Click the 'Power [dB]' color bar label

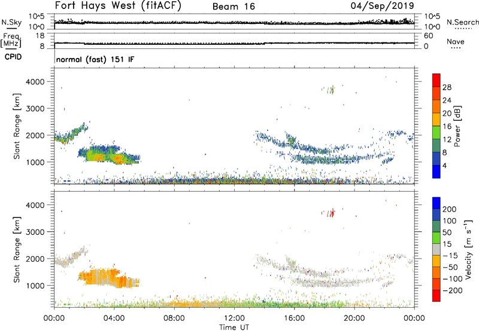coord(457,126)
